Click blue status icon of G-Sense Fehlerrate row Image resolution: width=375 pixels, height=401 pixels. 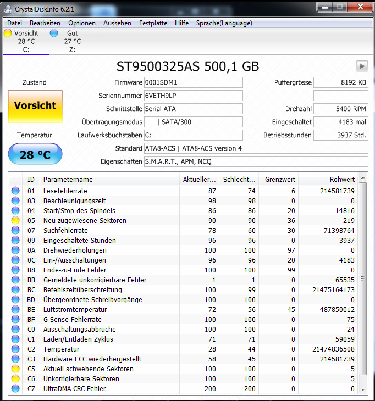tap(15, 319)
